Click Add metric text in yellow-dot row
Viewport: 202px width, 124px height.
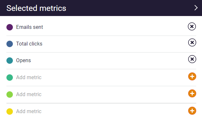coord(29,111)
